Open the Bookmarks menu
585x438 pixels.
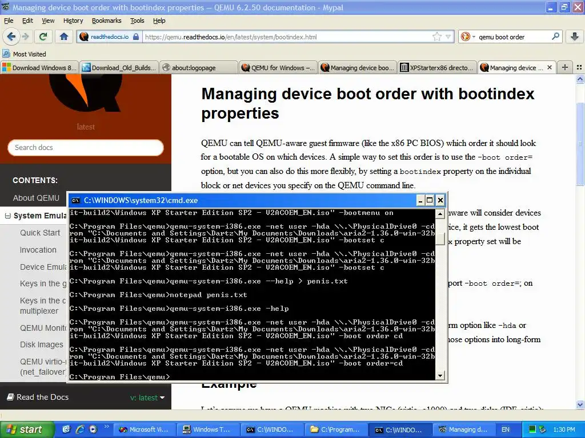tap(107, 21)
